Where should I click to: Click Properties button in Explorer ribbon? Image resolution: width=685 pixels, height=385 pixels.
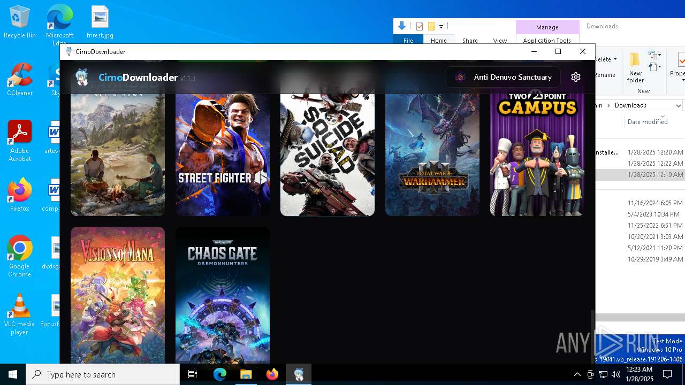point(678,67)
